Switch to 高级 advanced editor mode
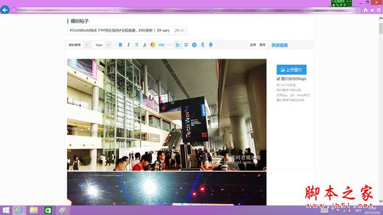This screenshot has width=383, height=215. click(262, 45)
